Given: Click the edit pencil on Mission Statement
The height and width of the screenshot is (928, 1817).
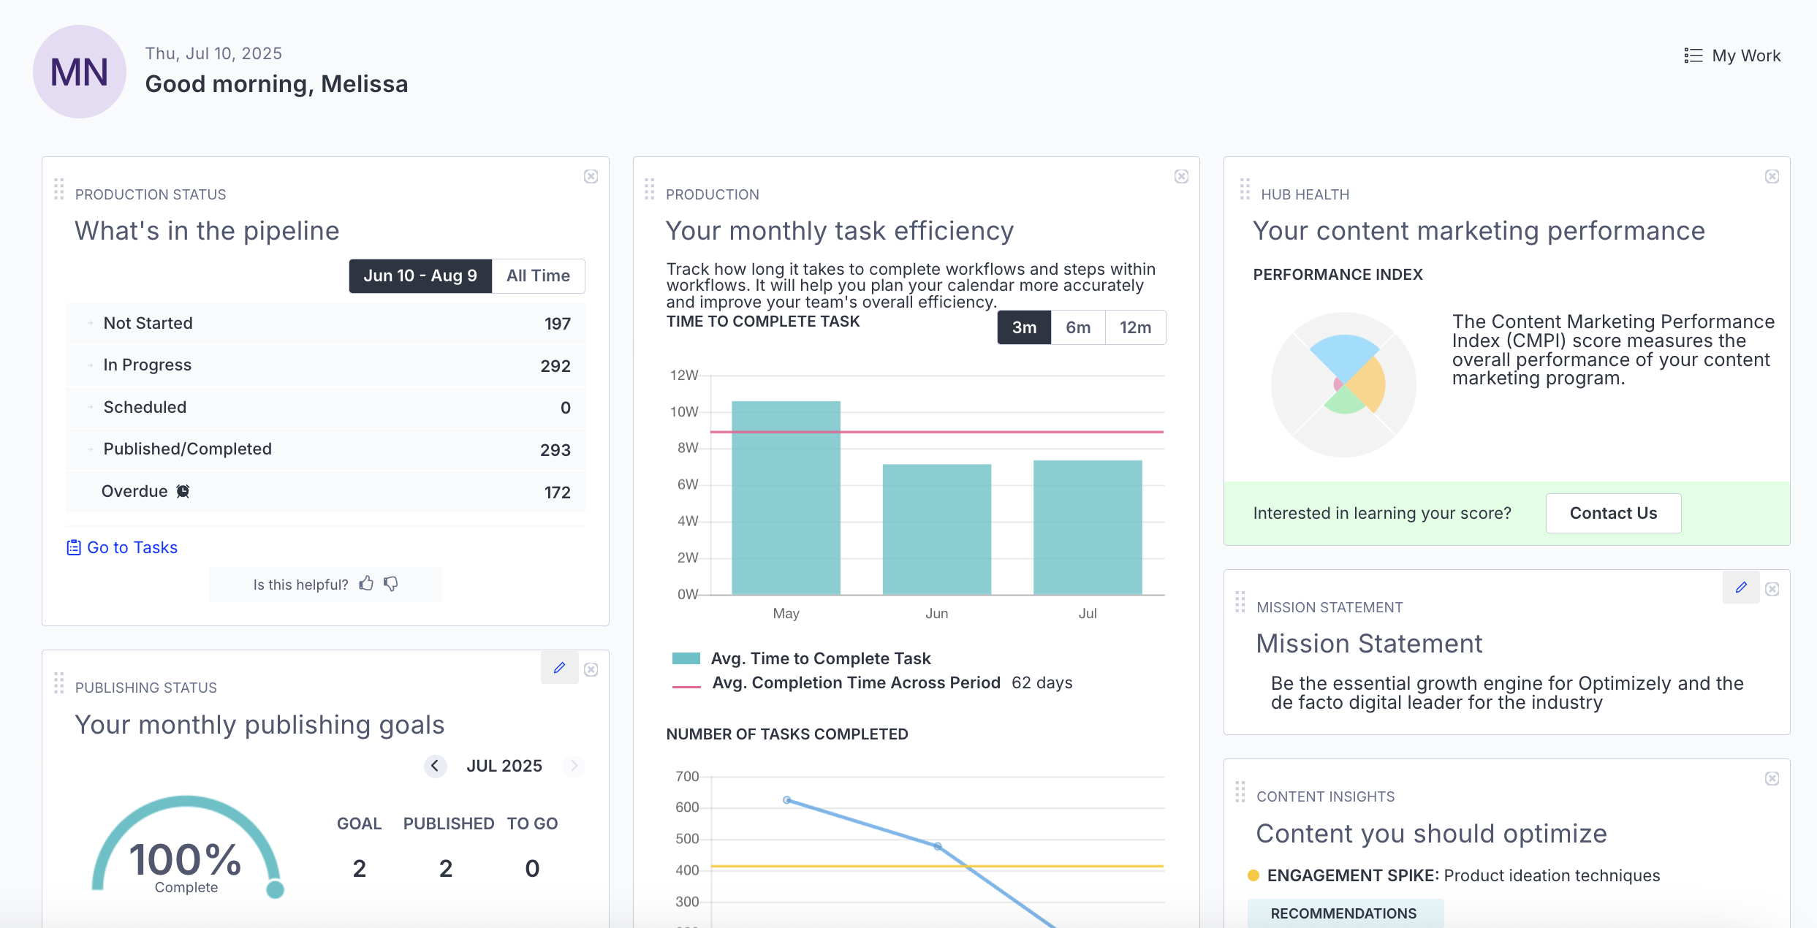Looking at the screenshot, I should (x=1742, y=587).
